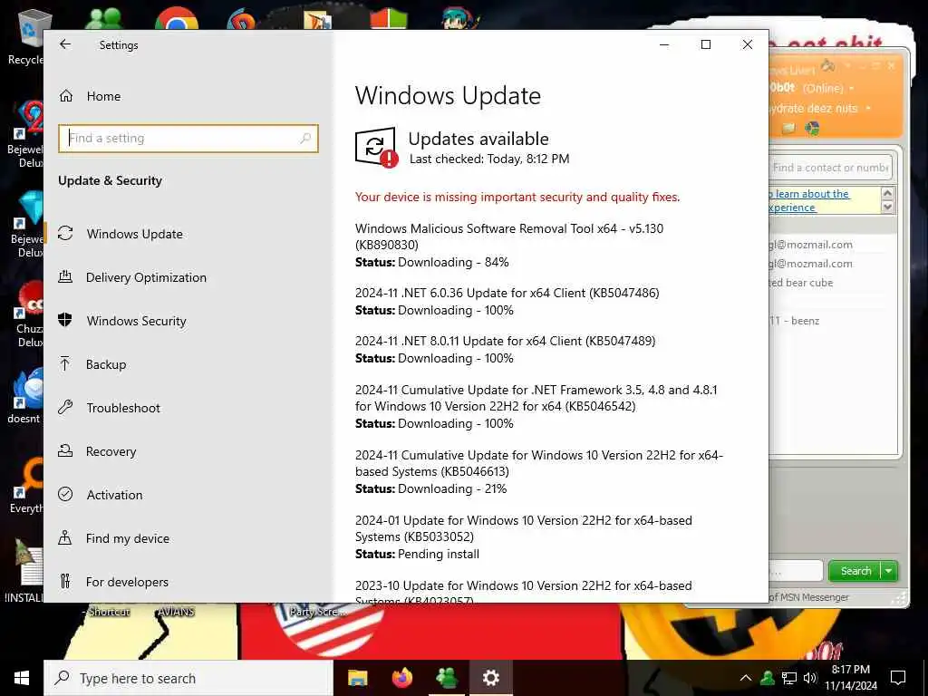Click the Backup upload arrow icon
The image size is (928, 696).
(65, 363)
